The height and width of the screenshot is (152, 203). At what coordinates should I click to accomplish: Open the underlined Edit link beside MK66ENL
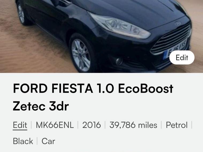pos(20,125)
